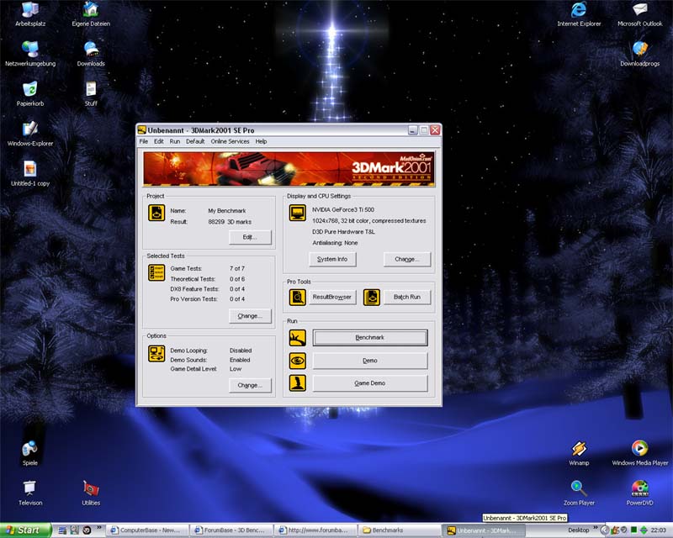Screen dimensions: 673x538
Task: Select the Eigene Dateien desktop icon
Action: (x=91, y=14)
